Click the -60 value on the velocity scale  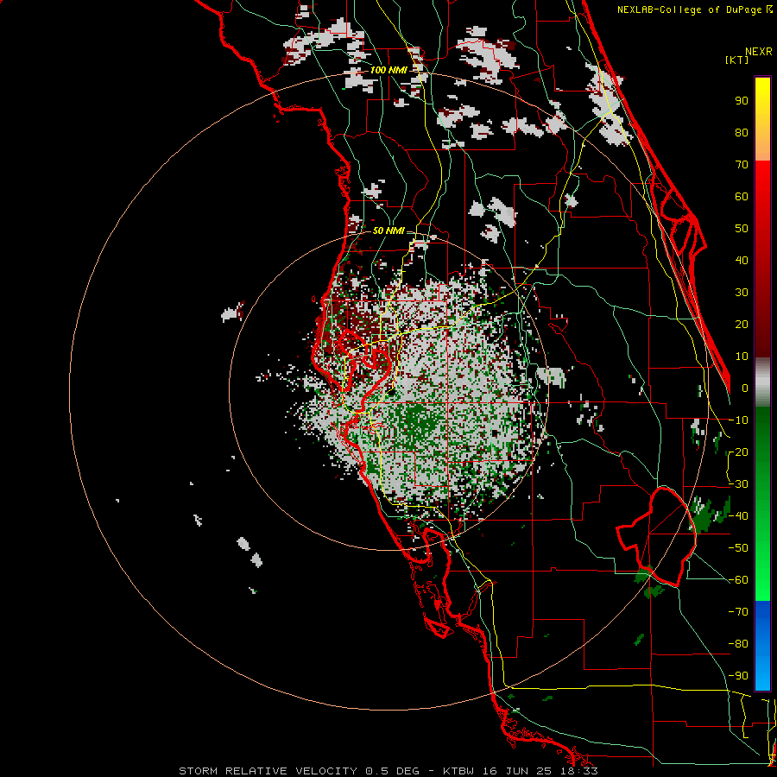pyautogui.click(x=738, y=580)
